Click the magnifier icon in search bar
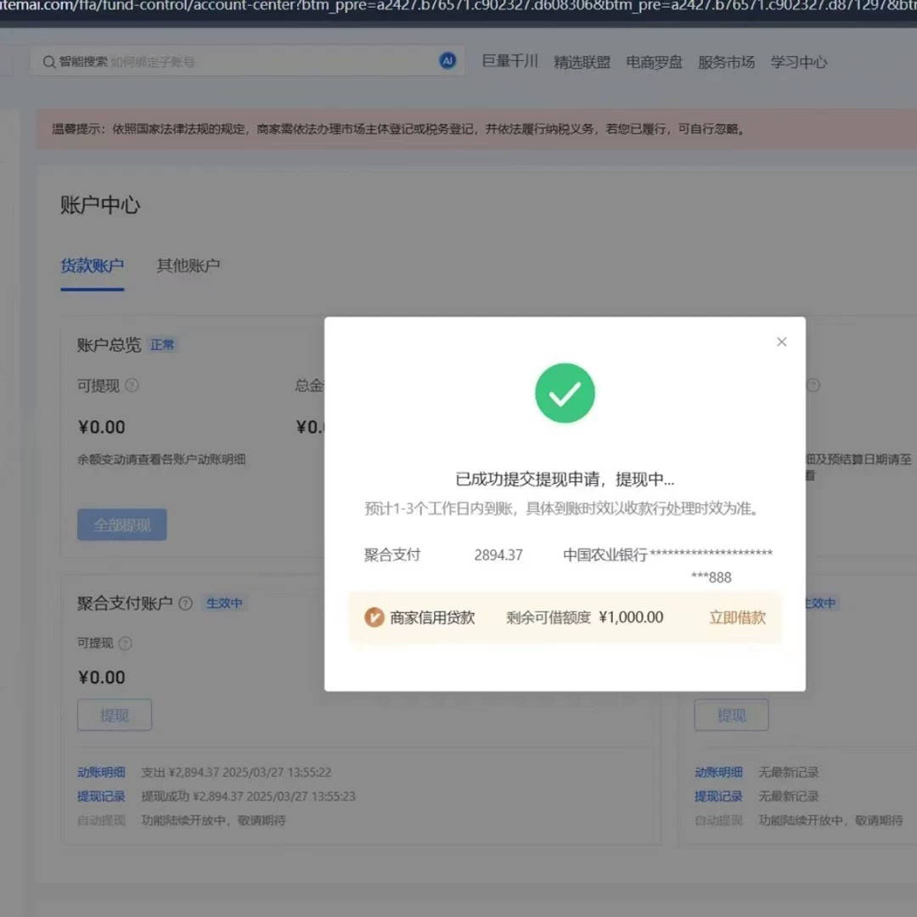Screen dimensions: 917x917 point(49,62)
